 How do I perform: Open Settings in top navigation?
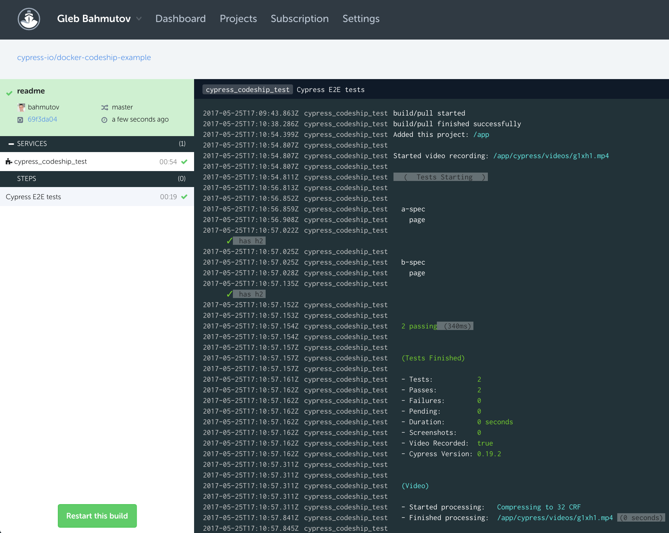(x=361, y=19)
